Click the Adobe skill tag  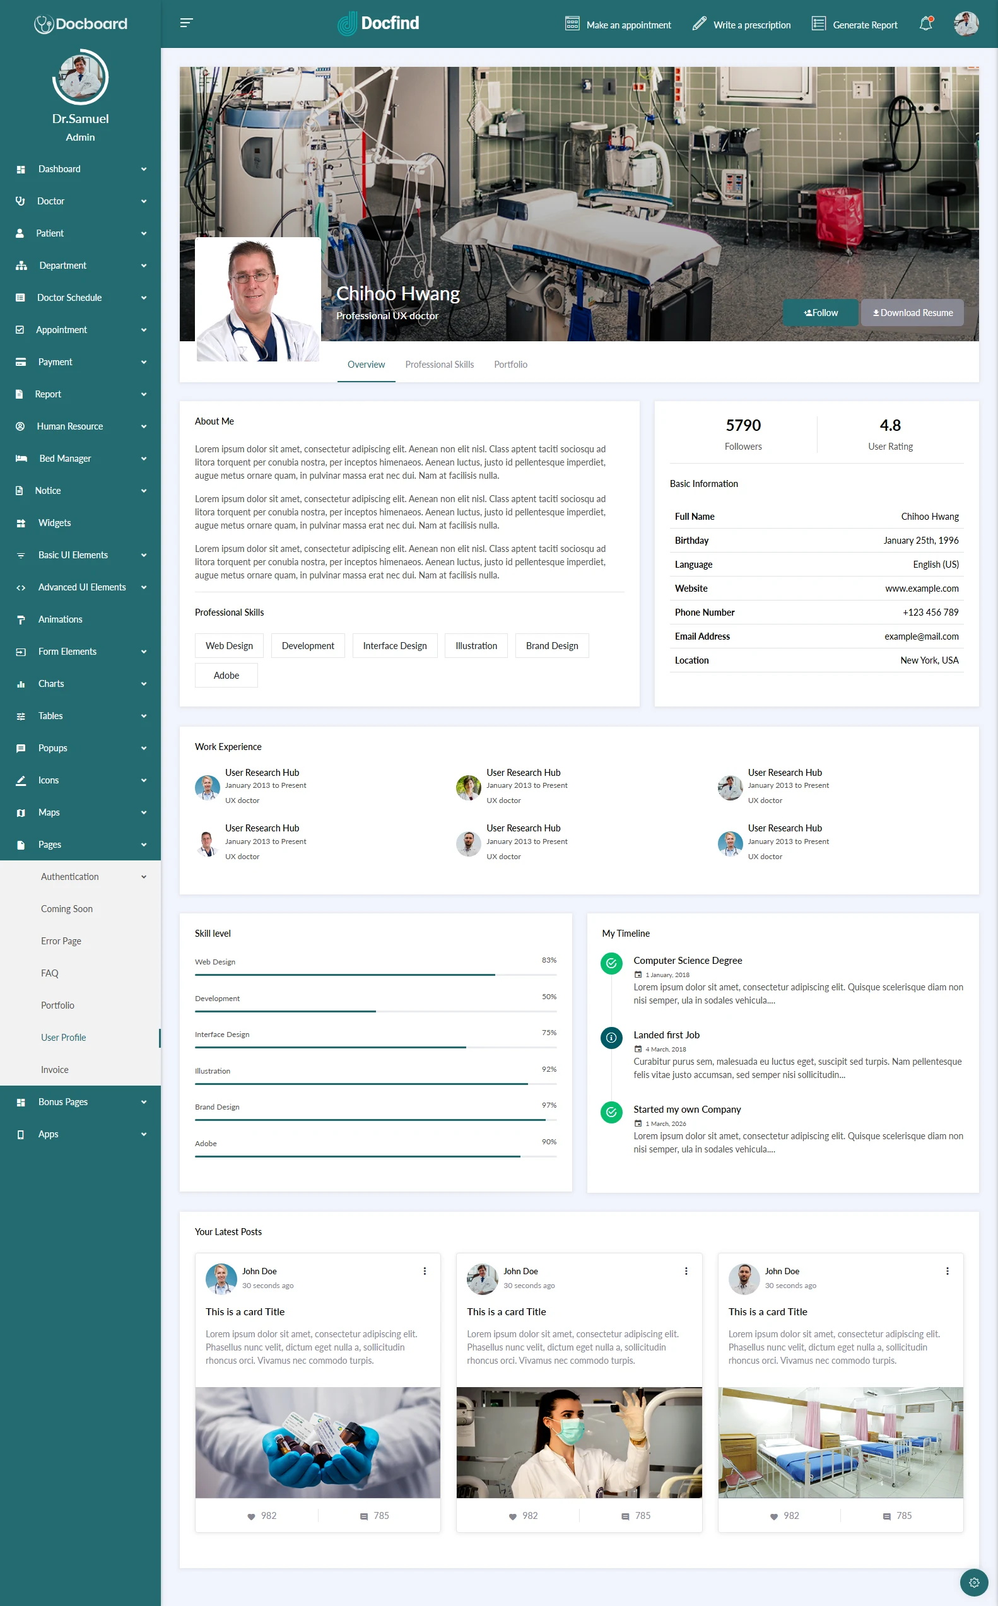click(x=226, y=675)
